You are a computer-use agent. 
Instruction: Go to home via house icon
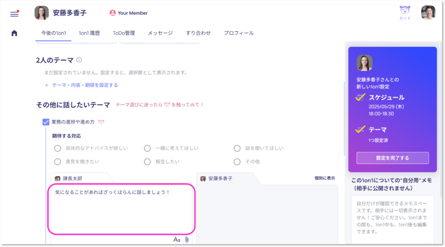pos(14,33)
